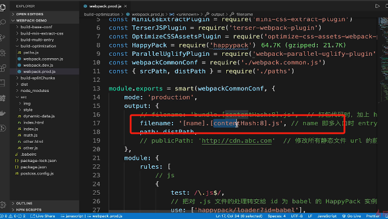
Task: Select webpack.prod.js in the file tree
Action: click(45, 72)
